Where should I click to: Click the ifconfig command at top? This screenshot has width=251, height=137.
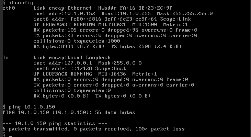(21, 3)
